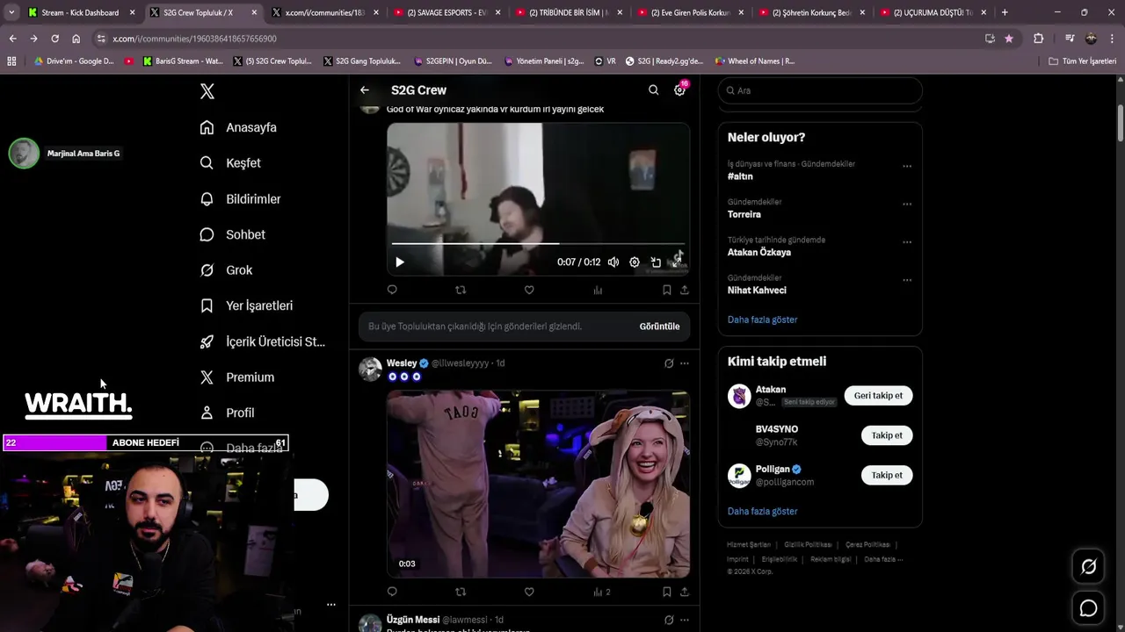Open more options for #altın trend
Screen dimensions: 1125x632
point(907,166)
